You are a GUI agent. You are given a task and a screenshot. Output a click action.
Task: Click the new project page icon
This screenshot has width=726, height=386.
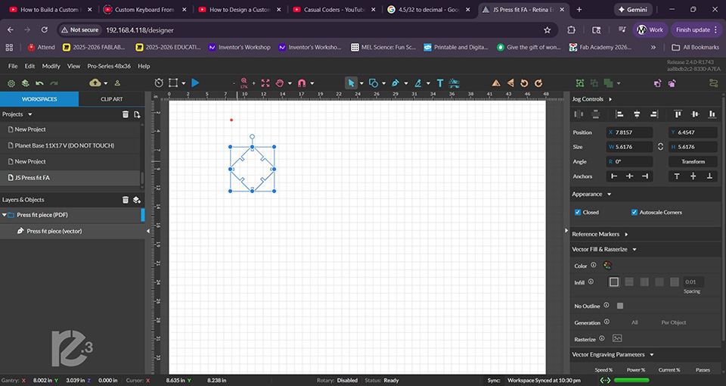[x=137, y=114]
